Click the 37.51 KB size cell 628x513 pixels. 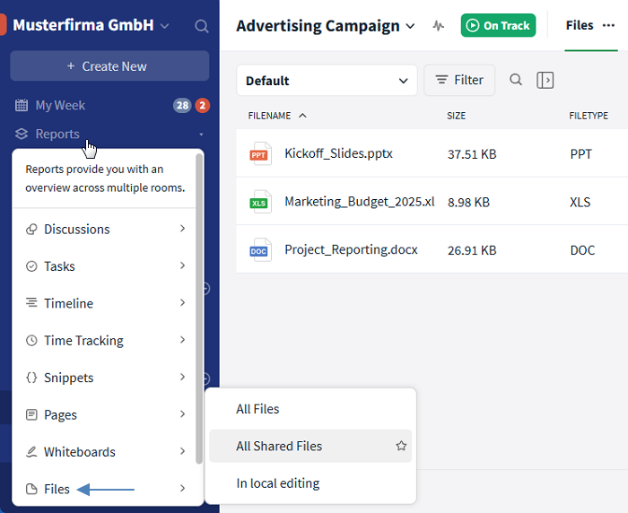(x=472, y=154)
